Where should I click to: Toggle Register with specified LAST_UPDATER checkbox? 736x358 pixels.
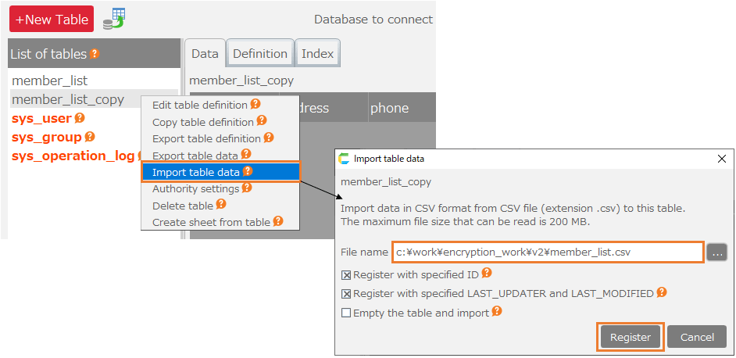(346, 294)
